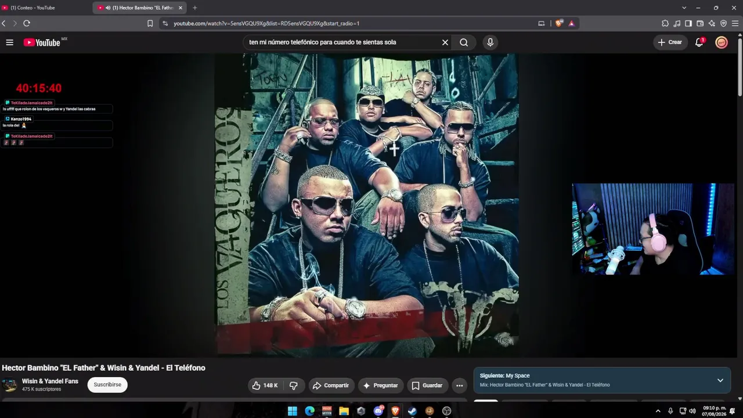Go to the YouTube home logo
The image size is (743, 418).
pyautogui.click(x=42, y=42)
